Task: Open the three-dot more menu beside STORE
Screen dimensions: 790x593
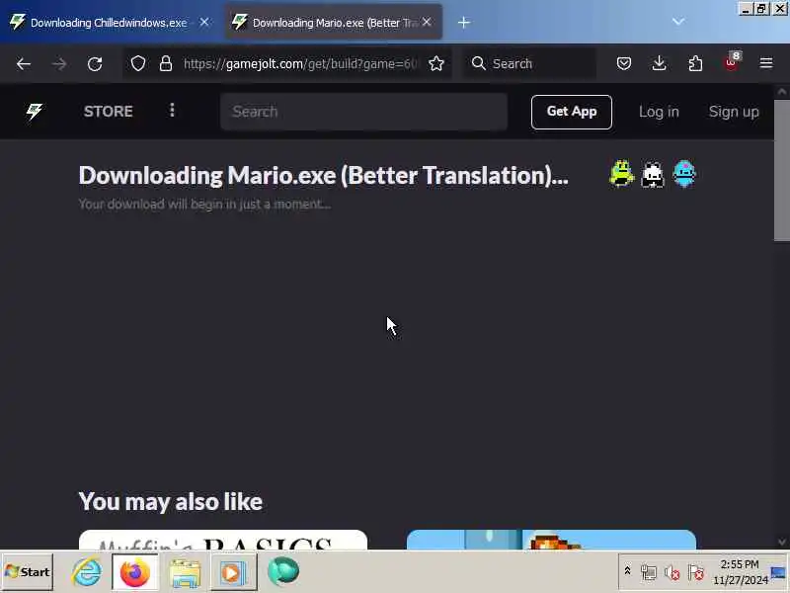Action: pyautogui.click(x=172, y=111)
